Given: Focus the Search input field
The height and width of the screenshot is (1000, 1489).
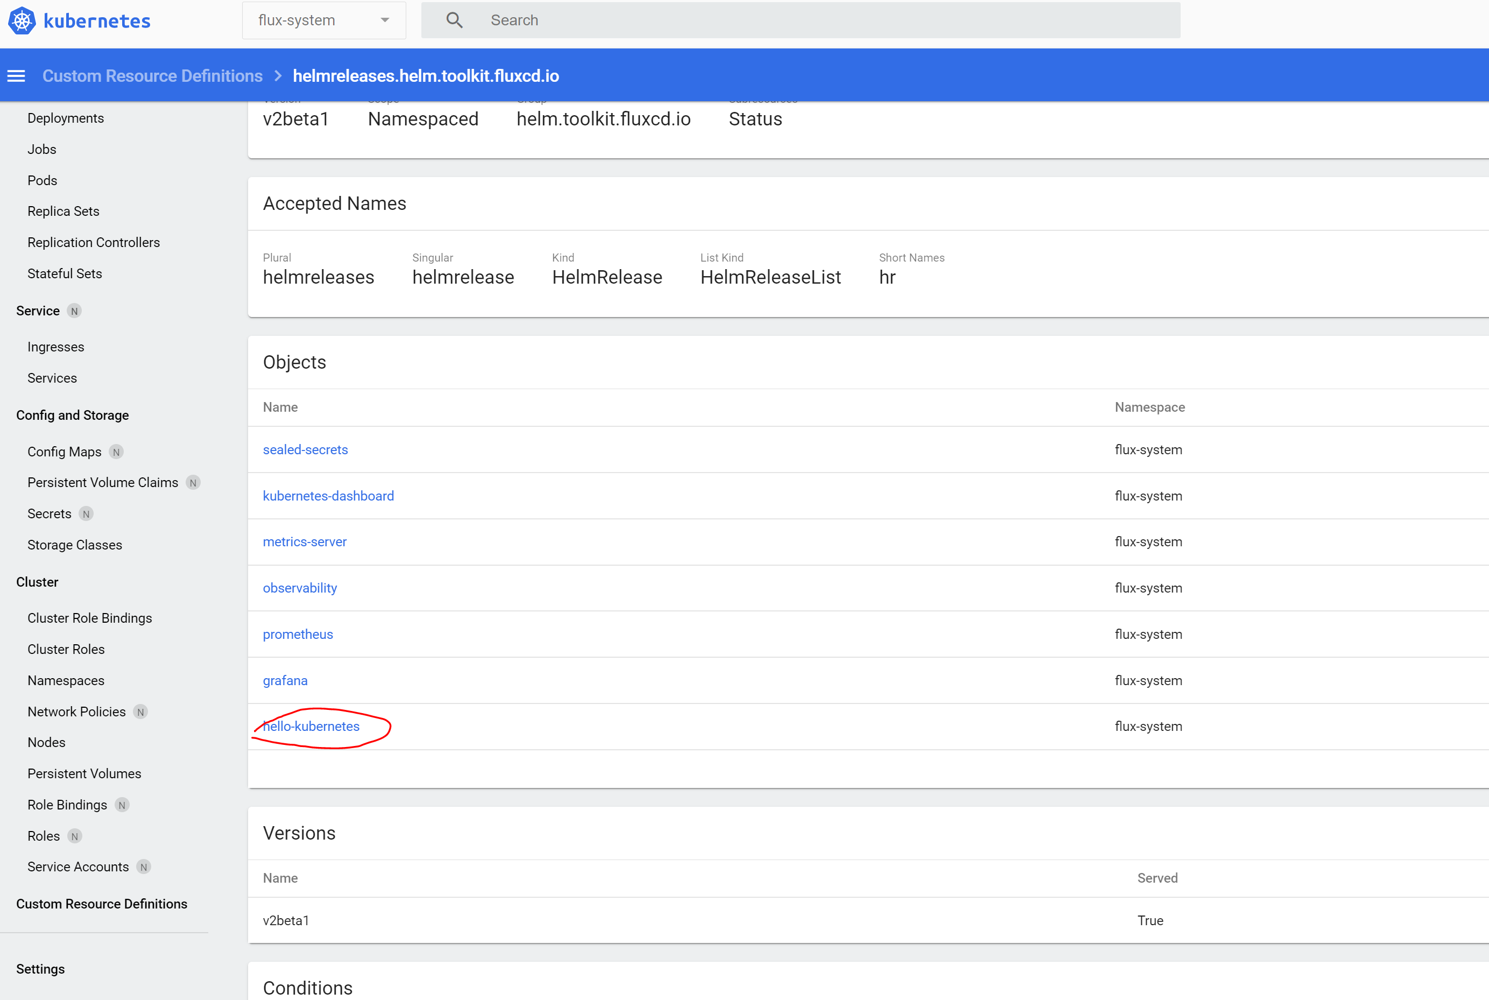Looking at the screenshot, I should pyautogui.click(x=800, y=20).
